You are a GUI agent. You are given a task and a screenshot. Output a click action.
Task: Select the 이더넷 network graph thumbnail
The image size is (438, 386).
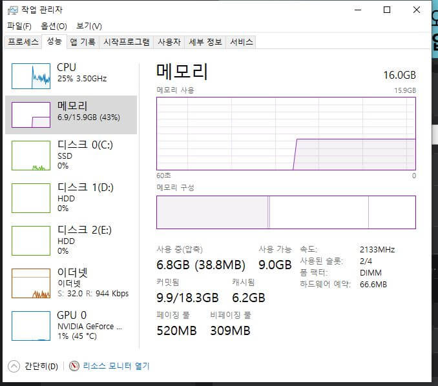31,283
